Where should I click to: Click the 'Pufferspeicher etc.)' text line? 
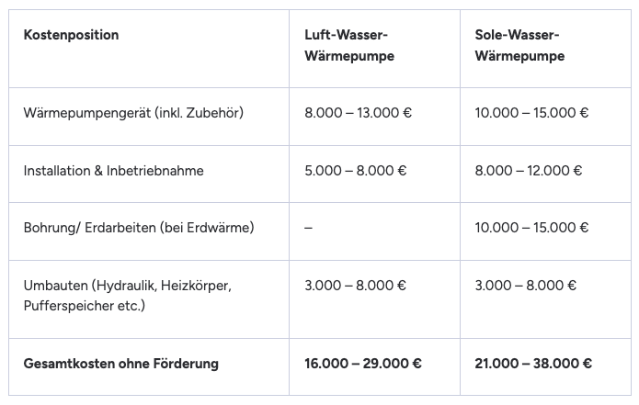pyautogui.click(x=84, y=304)
